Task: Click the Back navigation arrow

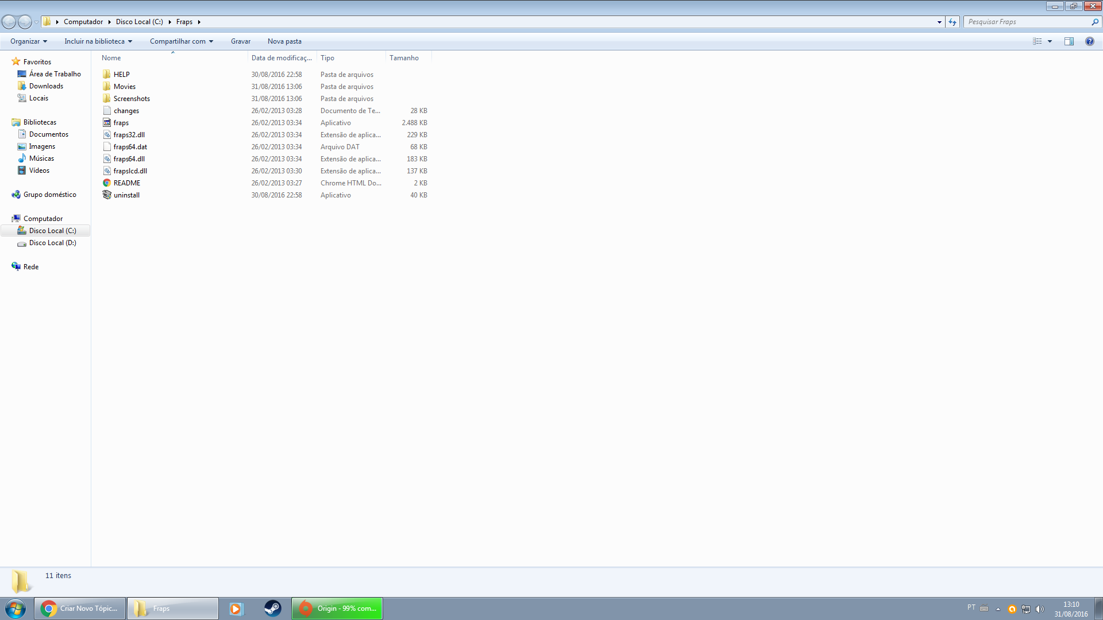Action: (x=9, y=22)
